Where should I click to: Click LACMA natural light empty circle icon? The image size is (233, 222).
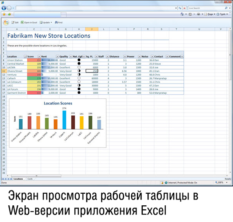79,67
